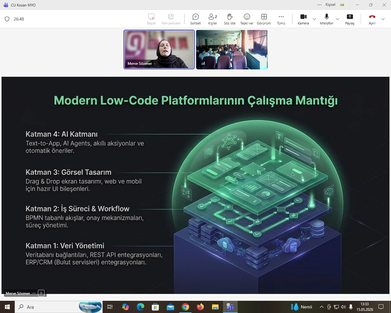Screen dimensions: 391x313
Task: Toggle the Mikrofon mute state
Action: (327, 19)
